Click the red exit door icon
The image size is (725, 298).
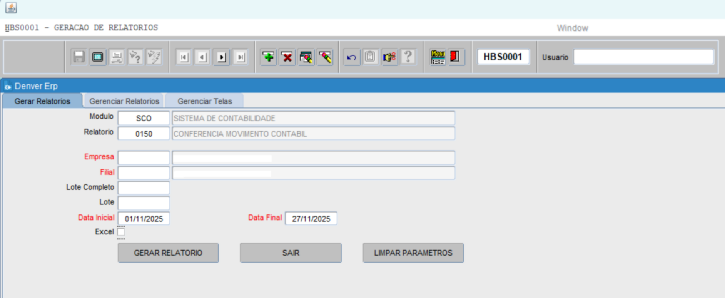pos(455,57)
